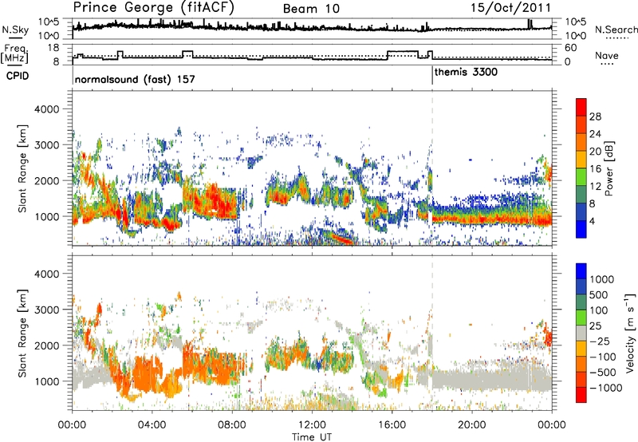Viewport: 638px width, 442px height.
Task: Click the '08:00' time tick label
Action: tap(232, 425)
